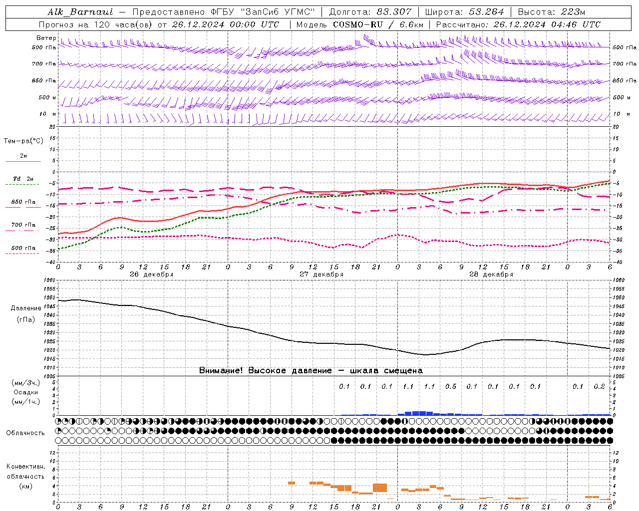The image size is (639, 511).
Task: Click the '(мм/3ч.)' precipitation unit label
Action: pos(26,383)
